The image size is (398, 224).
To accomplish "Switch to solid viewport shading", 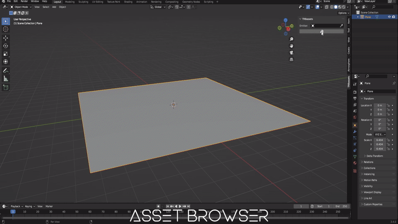I will [x=335, y=7].
